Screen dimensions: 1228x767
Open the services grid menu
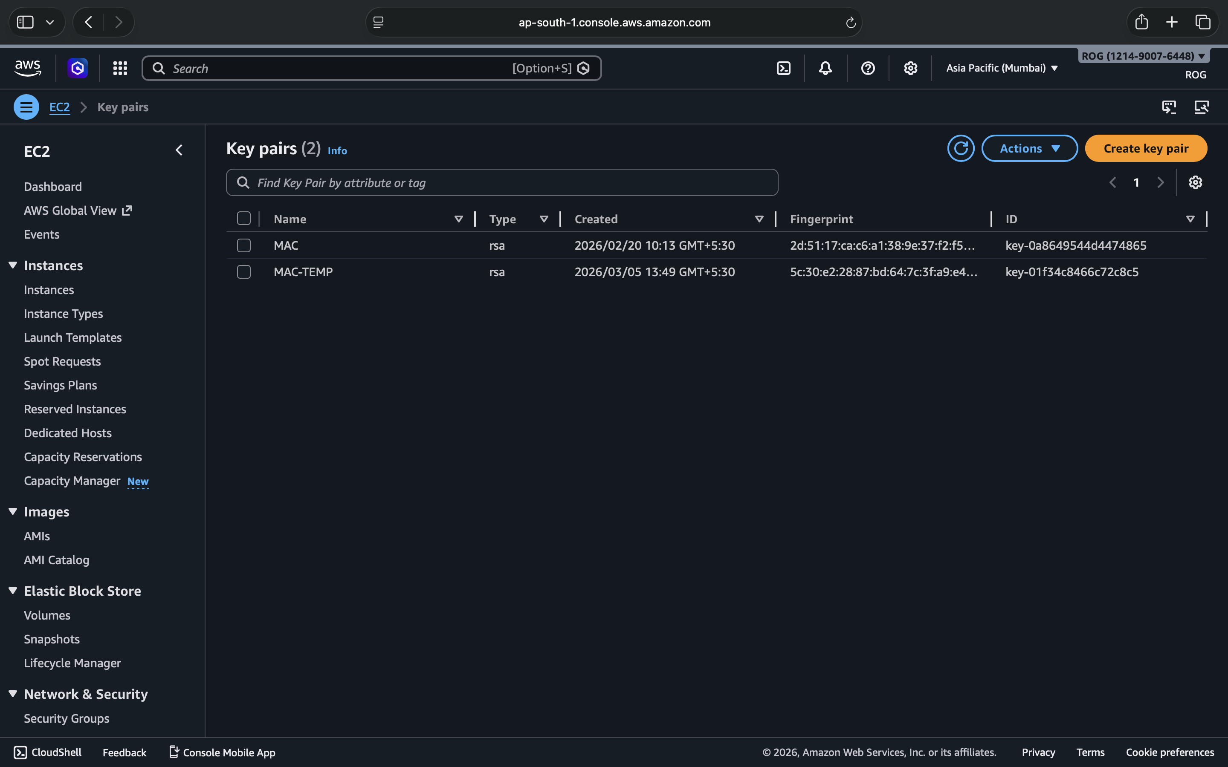coord(120,68)
